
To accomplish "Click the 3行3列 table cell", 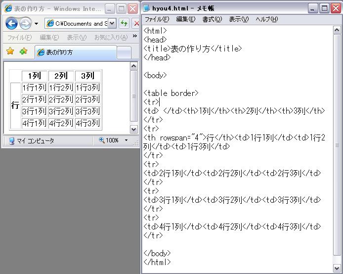I will [87, 112].
